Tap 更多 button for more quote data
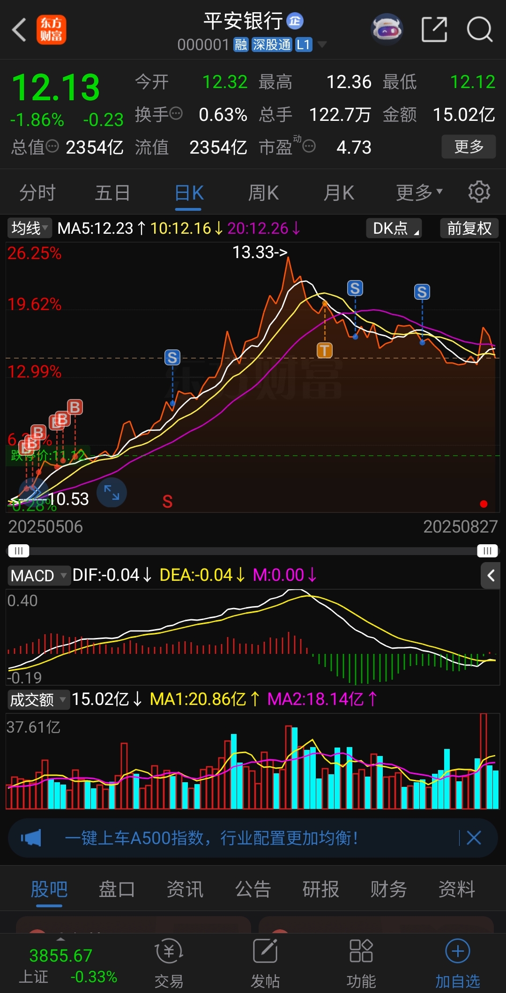Viewport: 506px width, 993px height. click(469, 147)
